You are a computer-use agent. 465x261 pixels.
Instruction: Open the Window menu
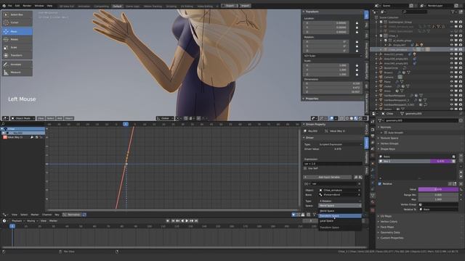pyautogui.click(x=39, y=6)
